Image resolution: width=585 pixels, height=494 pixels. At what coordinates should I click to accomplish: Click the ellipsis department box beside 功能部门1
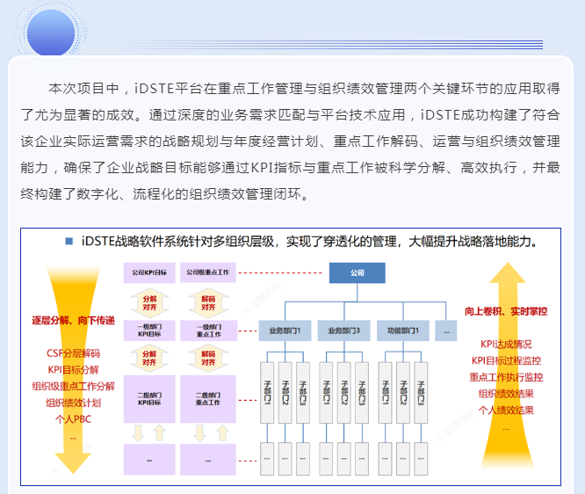(446, 331)
